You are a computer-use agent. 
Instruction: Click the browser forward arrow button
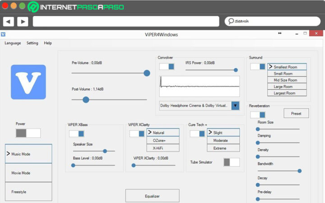pos(23,21)
